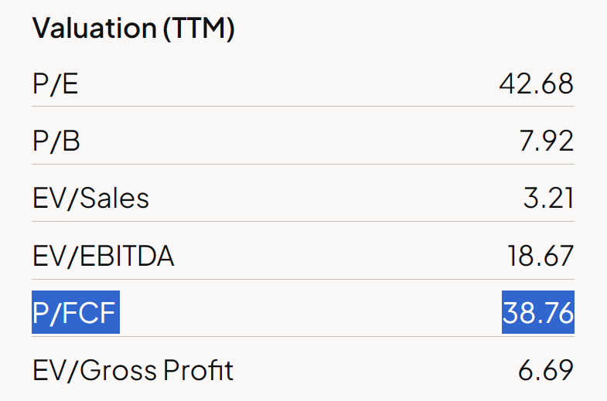Select the P/E metric label
The height and width of the screenshot is (401, 607).
coord(55,83)
